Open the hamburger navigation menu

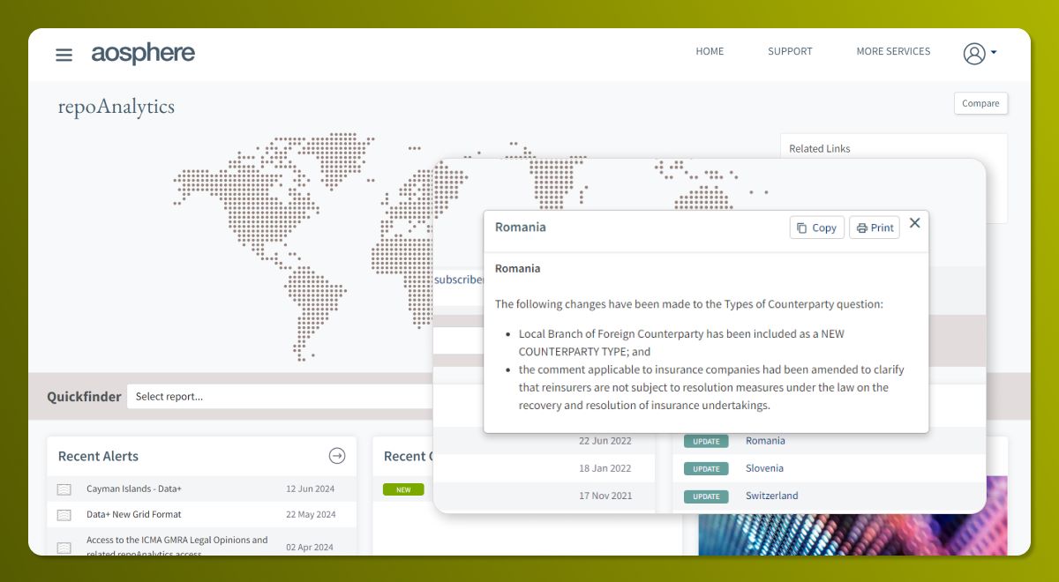[x=64, y=55]
